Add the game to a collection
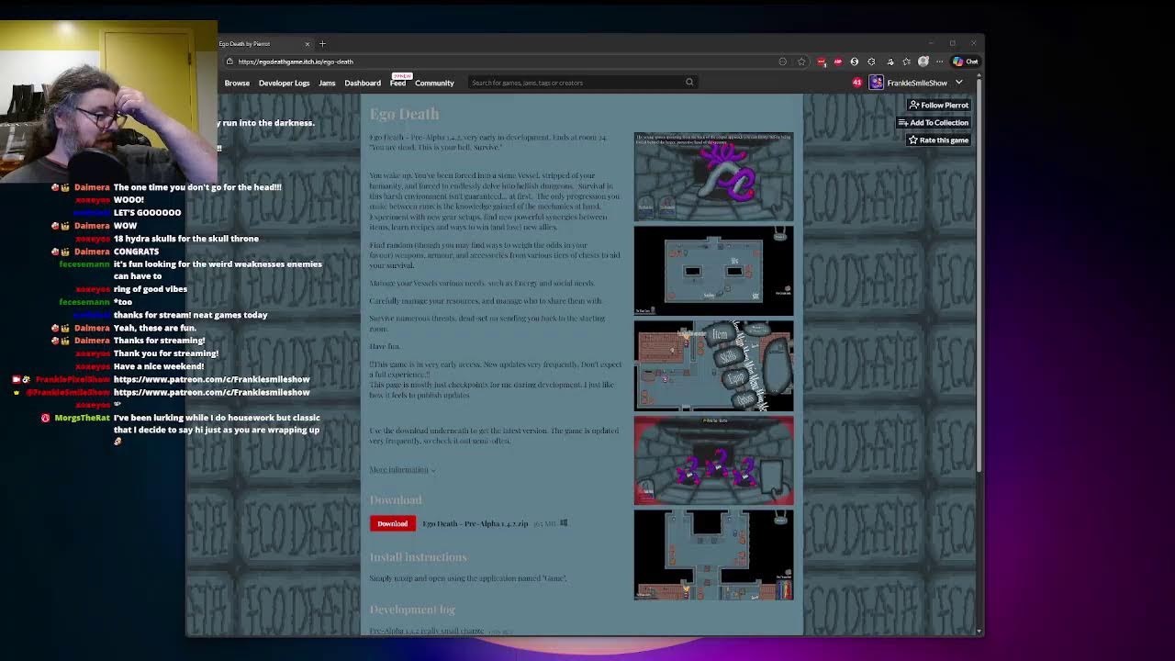Screen dimensions: 1175x661 coord(934,122)
